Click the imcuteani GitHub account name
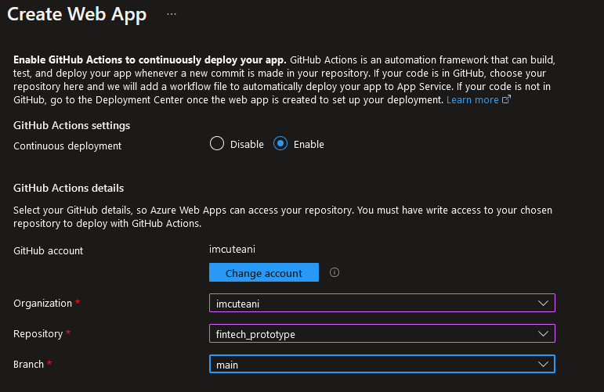 (x=233, y=250)
